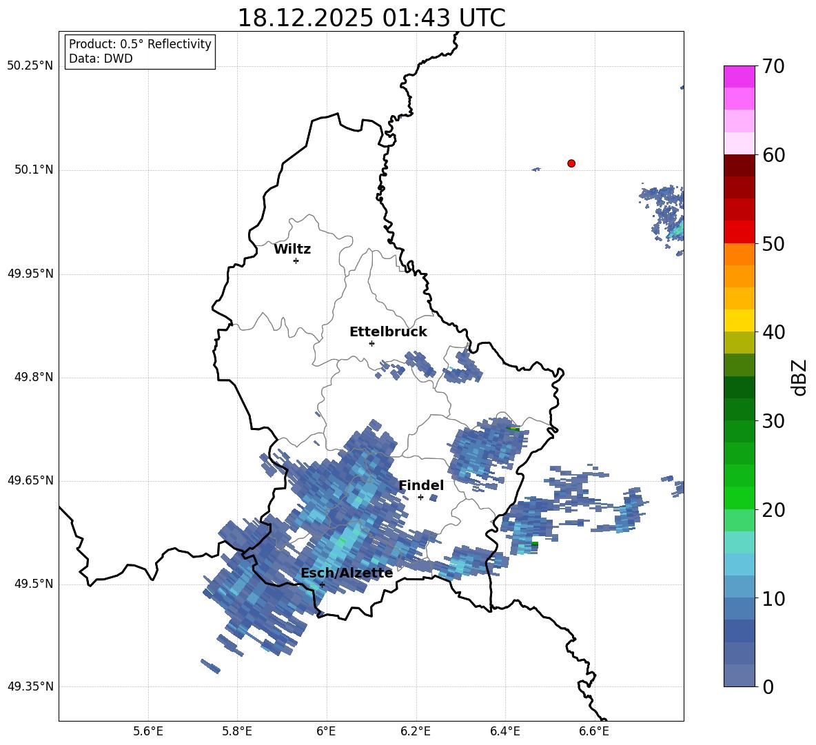Click the 5.6°E longitude label

pyautogui.click(x=148, y=731)
